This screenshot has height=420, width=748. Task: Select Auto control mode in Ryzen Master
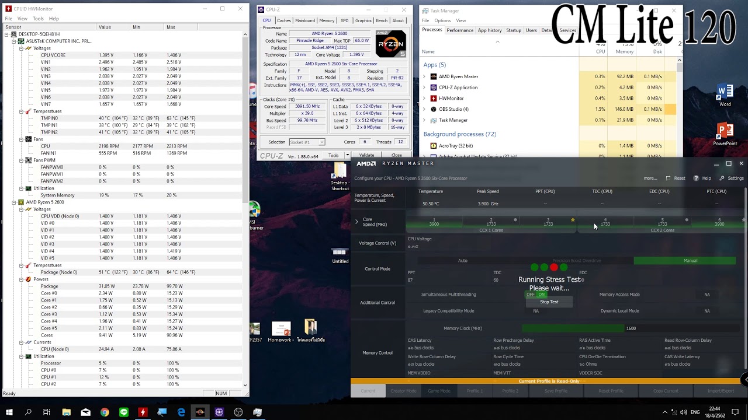[x=463, y=261]
